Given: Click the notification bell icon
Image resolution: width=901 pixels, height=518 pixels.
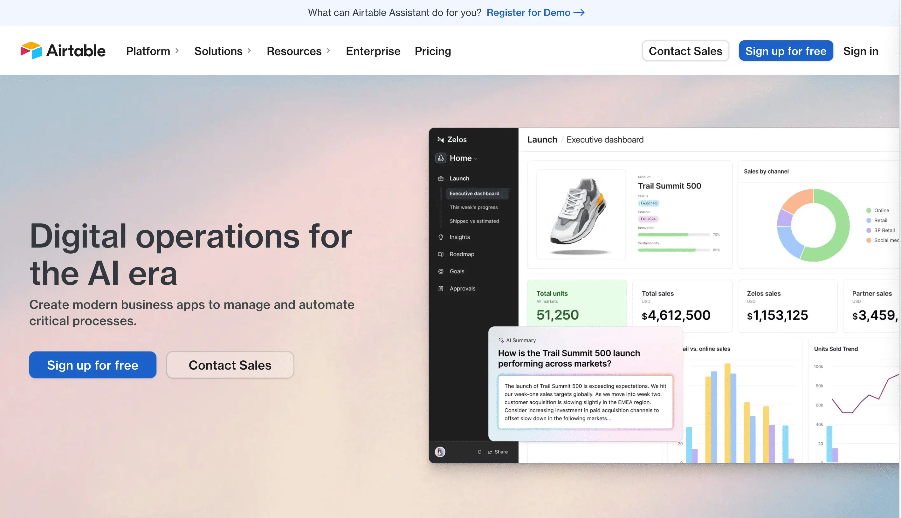Looking at the screenshot, I should pos(479,452).
